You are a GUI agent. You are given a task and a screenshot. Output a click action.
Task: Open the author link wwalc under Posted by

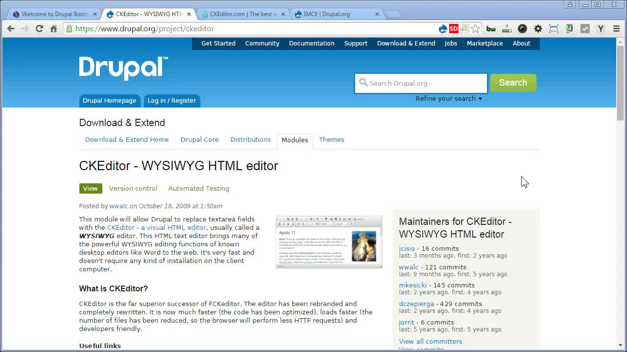click(x=119, y=206)
